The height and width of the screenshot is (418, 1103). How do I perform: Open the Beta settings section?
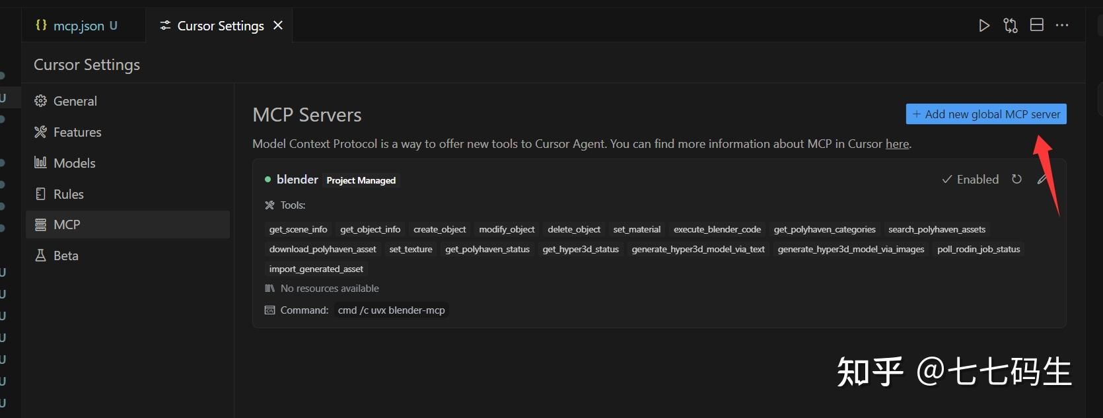coord(65,256)
